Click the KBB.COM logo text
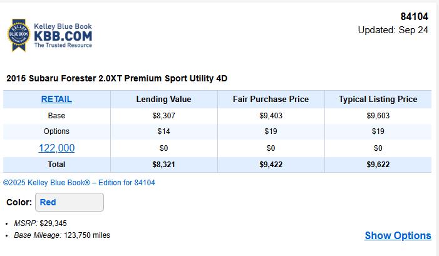 pyautogui.click(x=63, y=35)
